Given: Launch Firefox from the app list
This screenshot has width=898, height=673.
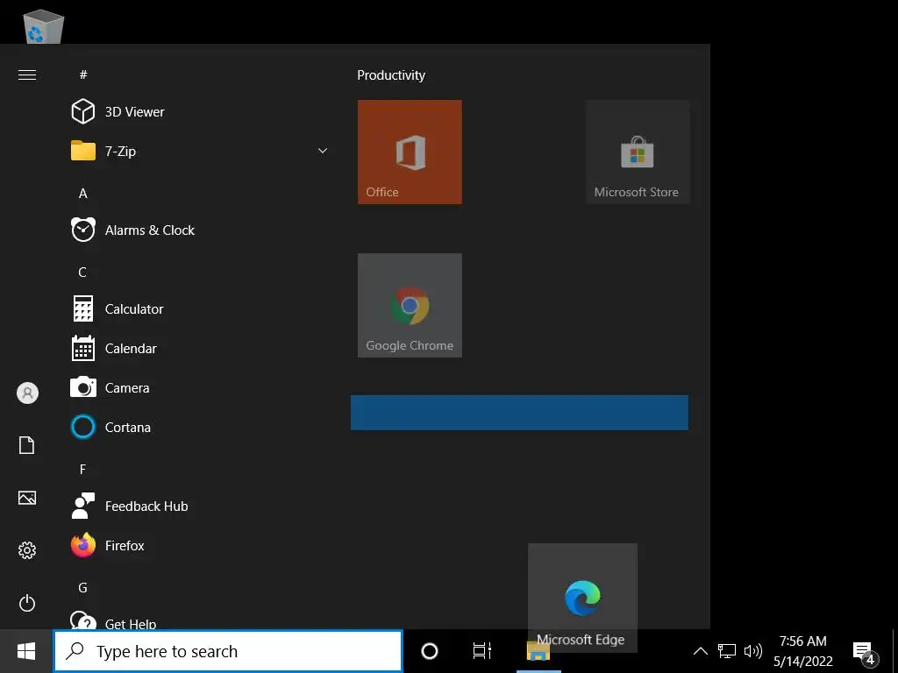Looking at the screenshot, I should click(197, 546).
